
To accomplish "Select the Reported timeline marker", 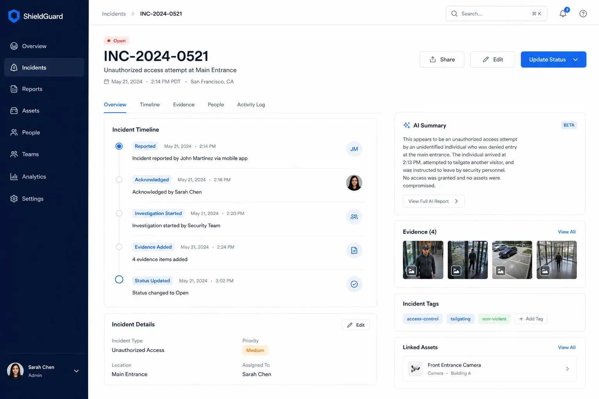I will [119, 146].
